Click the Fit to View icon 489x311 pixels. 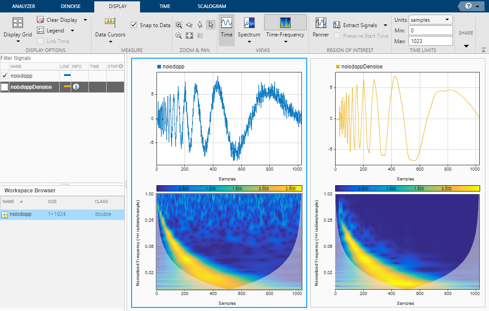point(189,36)
